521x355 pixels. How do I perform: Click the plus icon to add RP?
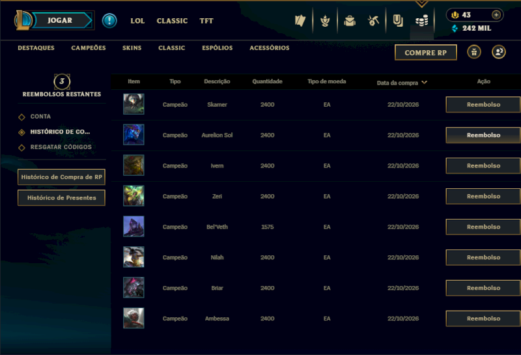click(496, 15)
